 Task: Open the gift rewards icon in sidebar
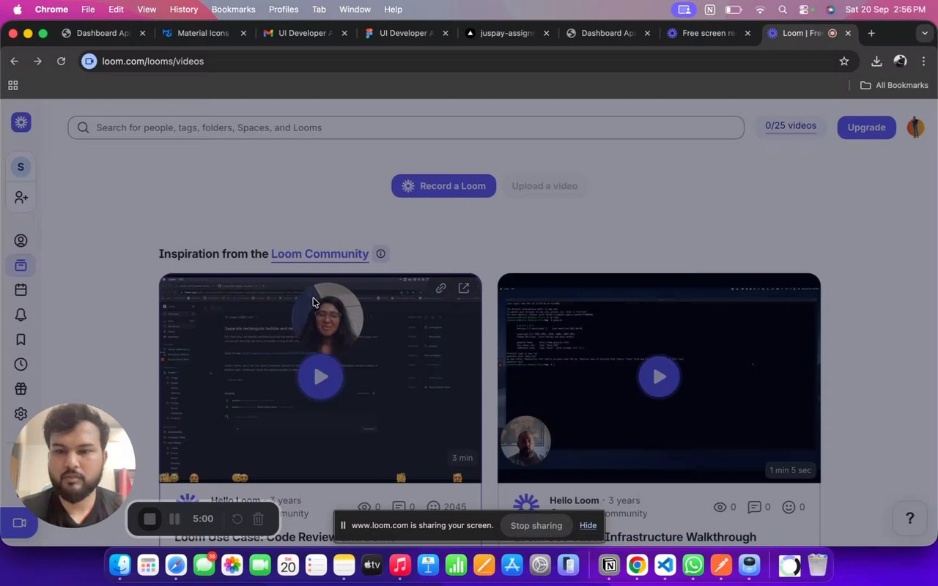[21, 389]
